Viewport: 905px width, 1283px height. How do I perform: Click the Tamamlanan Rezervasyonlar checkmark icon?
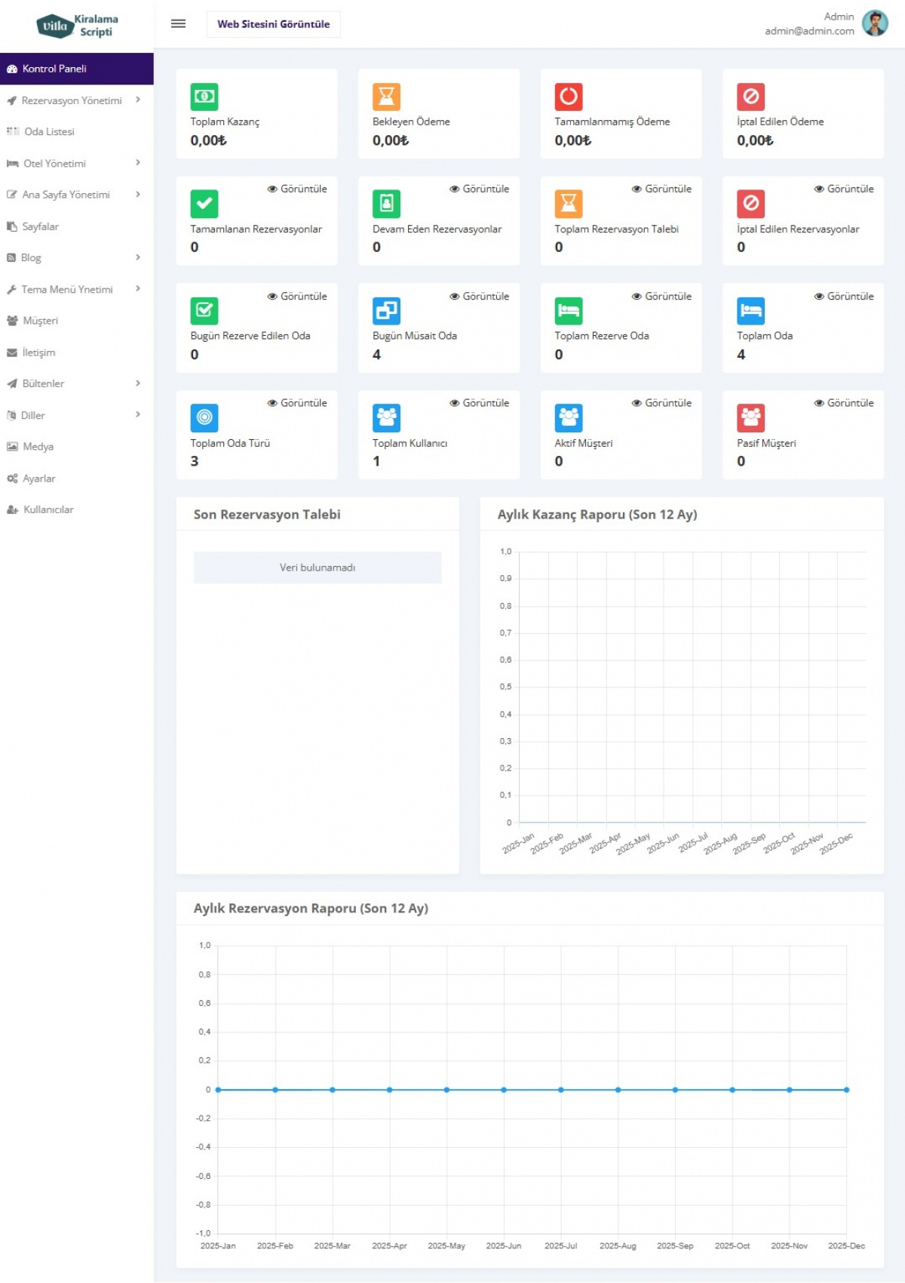click(204, 204)
